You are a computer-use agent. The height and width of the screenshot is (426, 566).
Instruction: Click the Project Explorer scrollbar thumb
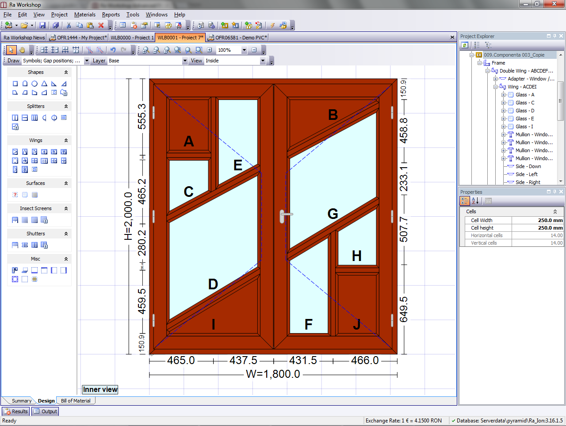click(x=561, y=101)
